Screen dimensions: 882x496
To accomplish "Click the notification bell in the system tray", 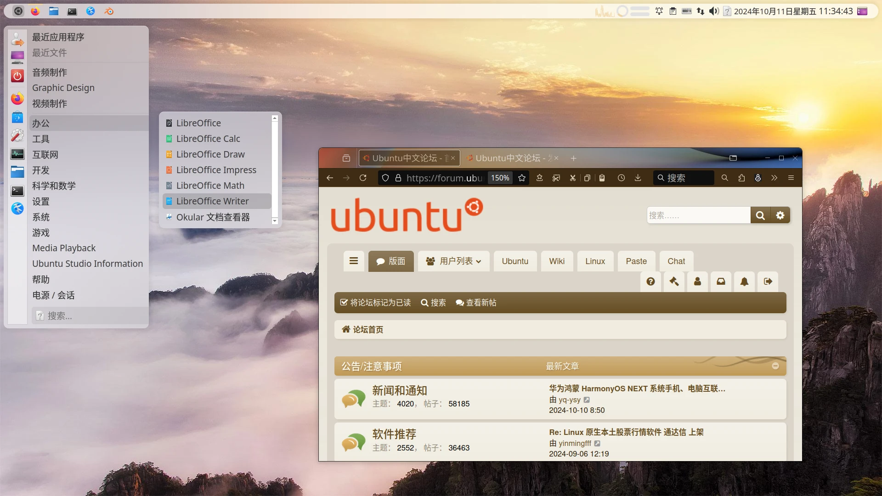I will coord(659,11).
